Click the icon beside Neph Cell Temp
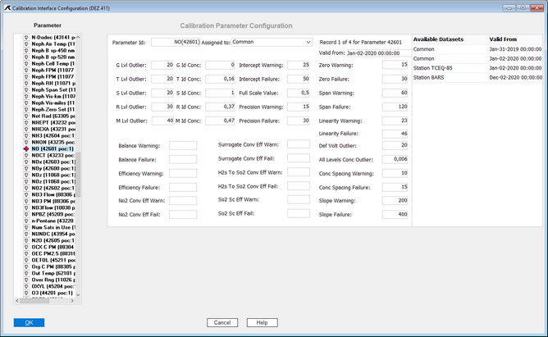This screenshot has width=548, height=337. (26, 64)
